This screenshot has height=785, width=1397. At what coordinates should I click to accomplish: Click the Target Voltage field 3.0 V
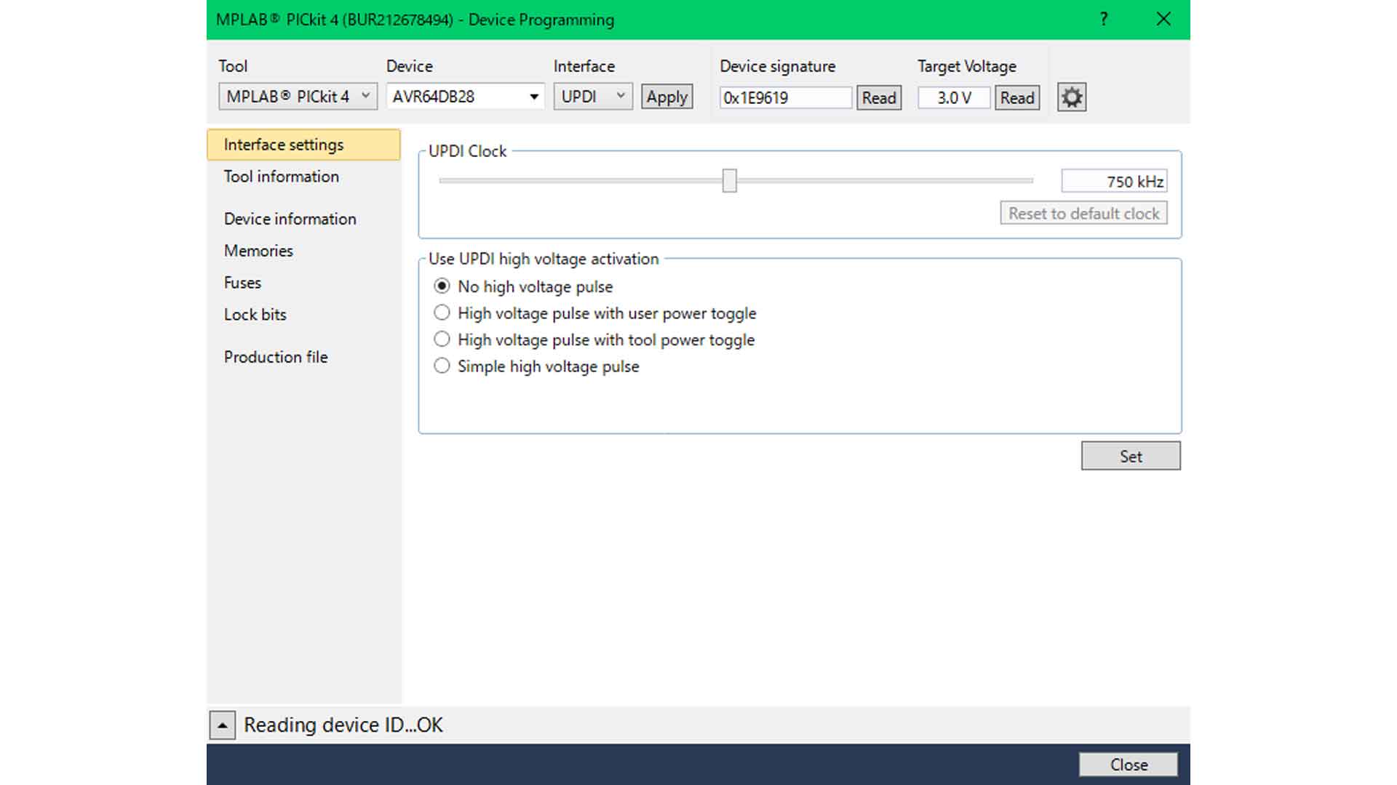click(954, 97)
